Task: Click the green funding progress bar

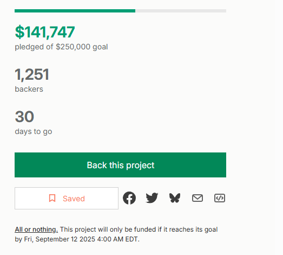Action: click(x=75, y=11)
